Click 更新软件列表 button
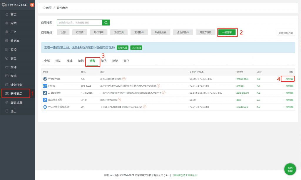 pos(286,33)
